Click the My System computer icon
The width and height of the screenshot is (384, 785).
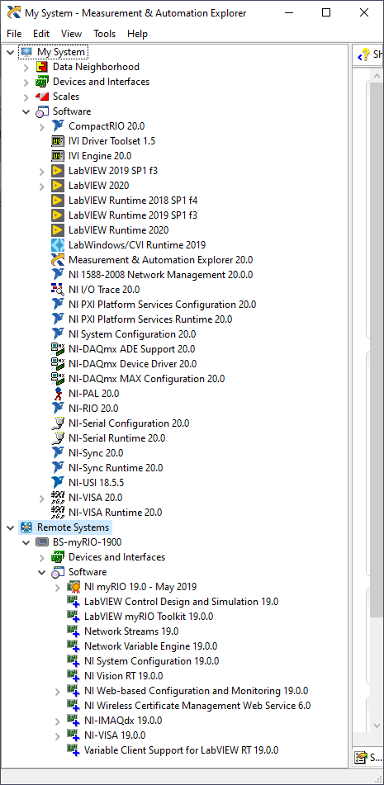(x=26, y=51)
